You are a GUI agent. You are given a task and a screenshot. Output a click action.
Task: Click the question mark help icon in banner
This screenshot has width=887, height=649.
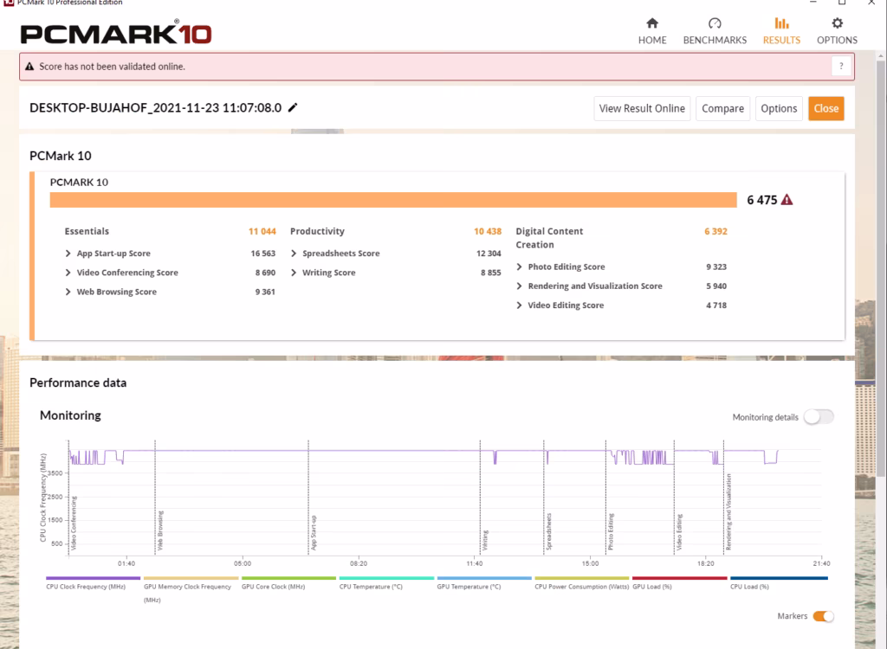pyautogui.click(x=841, y=66)
